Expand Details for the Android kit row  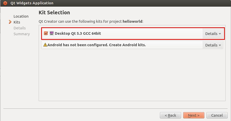(x=213, y=45)
